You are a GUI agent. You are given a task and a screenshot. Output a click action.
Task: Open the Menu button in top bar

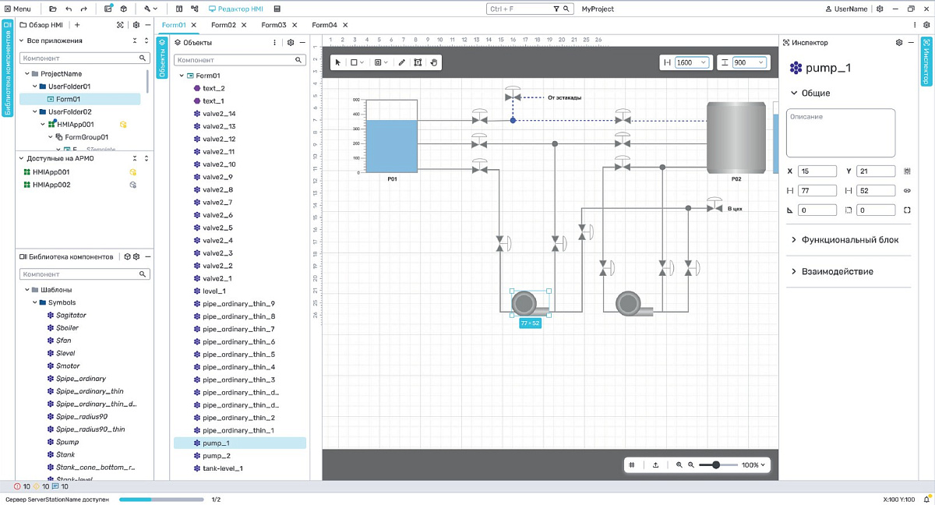click(x=17, y=9)
